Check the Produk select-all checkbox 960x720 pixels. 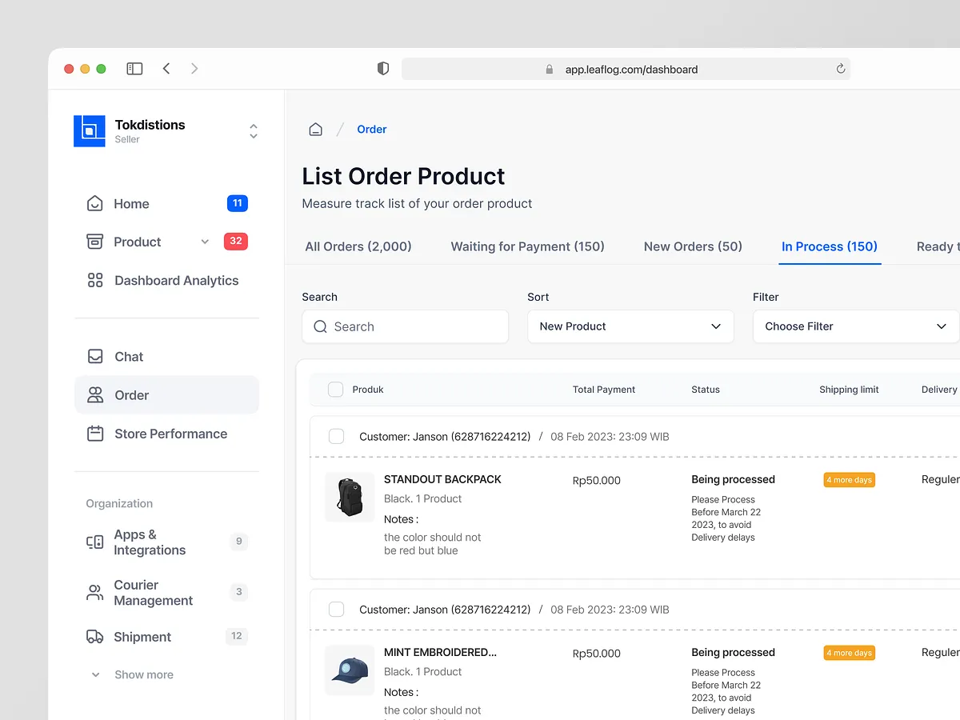[x=335, y=390]
